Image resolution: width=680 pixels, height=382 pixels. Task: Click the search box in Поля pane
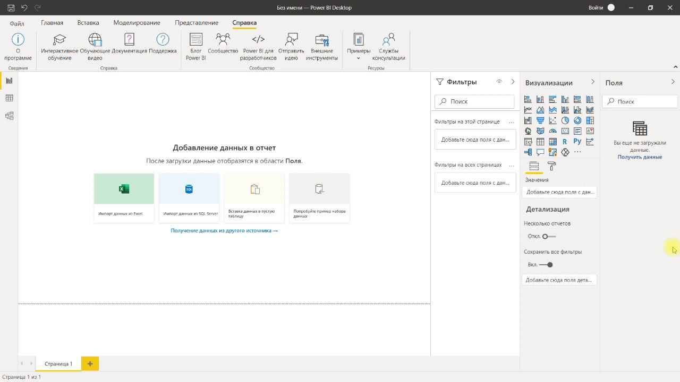coord(641,101)
